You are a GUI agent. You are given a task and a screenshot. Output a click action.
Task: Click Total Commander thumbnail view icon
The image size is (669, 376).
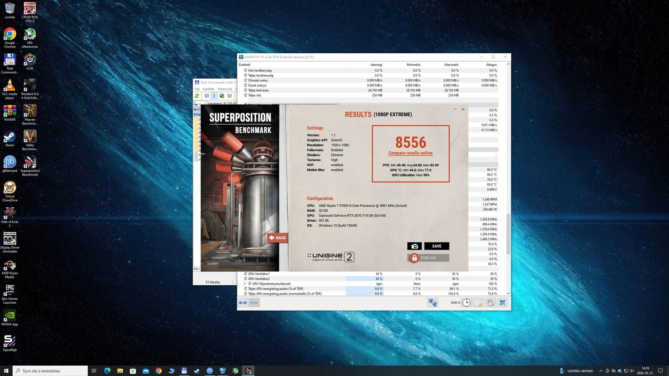pos(222,96)
